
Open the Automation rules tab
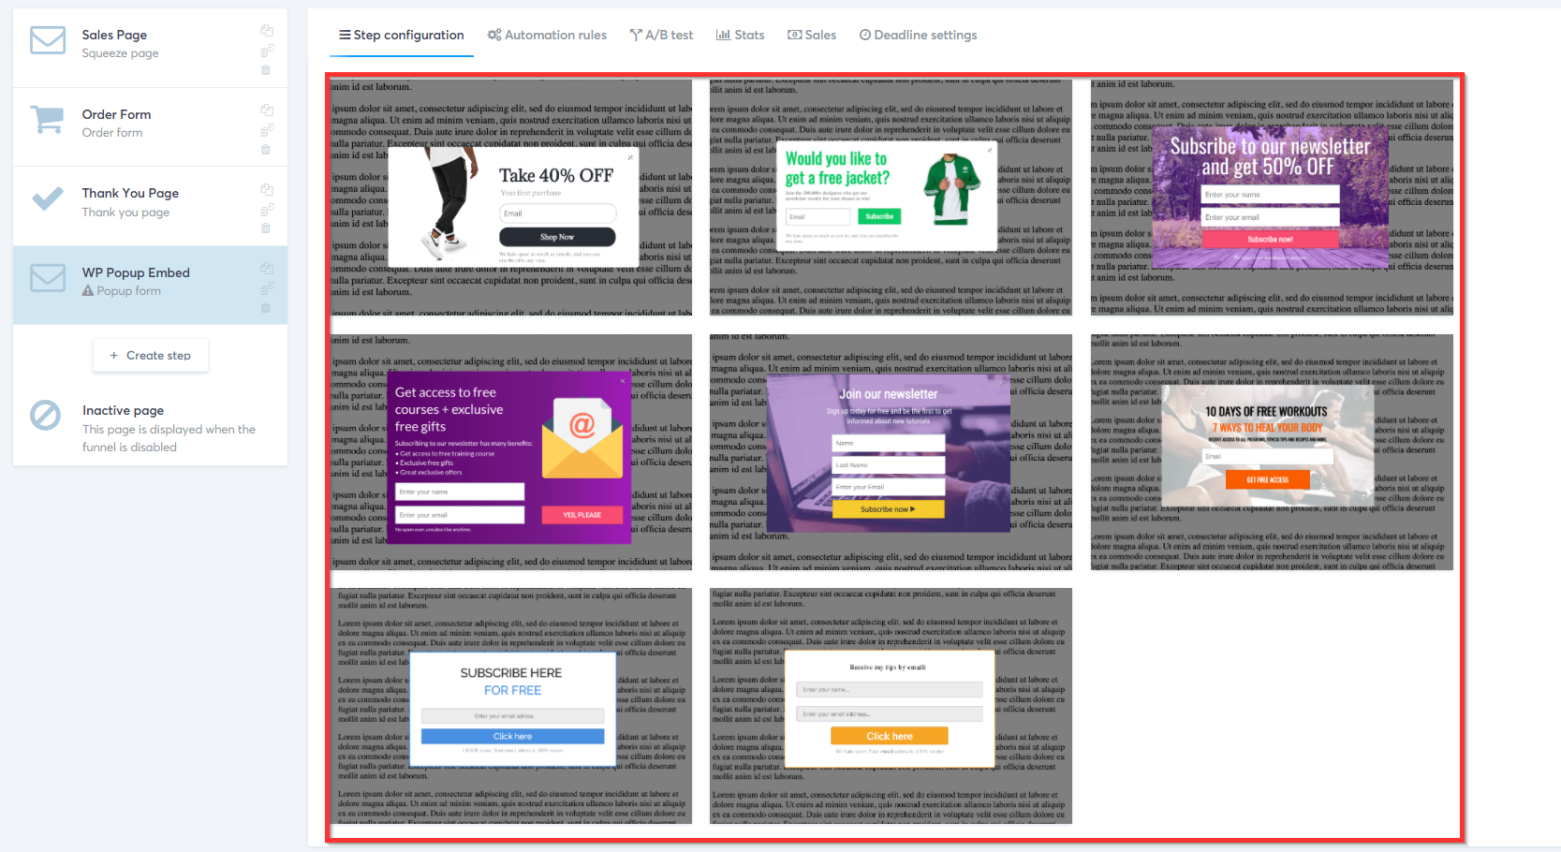pyautogui.click(x=547, y=35)
